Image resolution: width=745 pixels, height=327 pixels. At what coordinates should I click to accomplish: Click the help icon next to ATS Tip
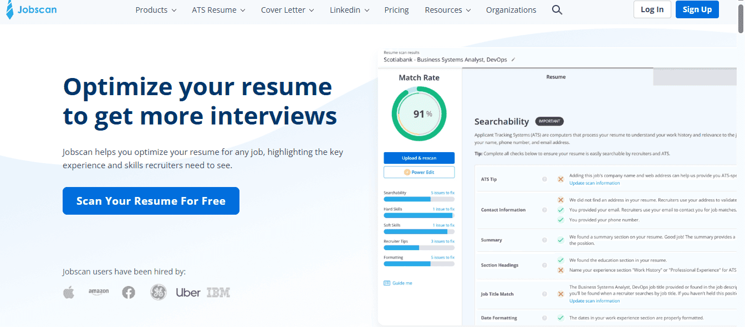(544, 179)
